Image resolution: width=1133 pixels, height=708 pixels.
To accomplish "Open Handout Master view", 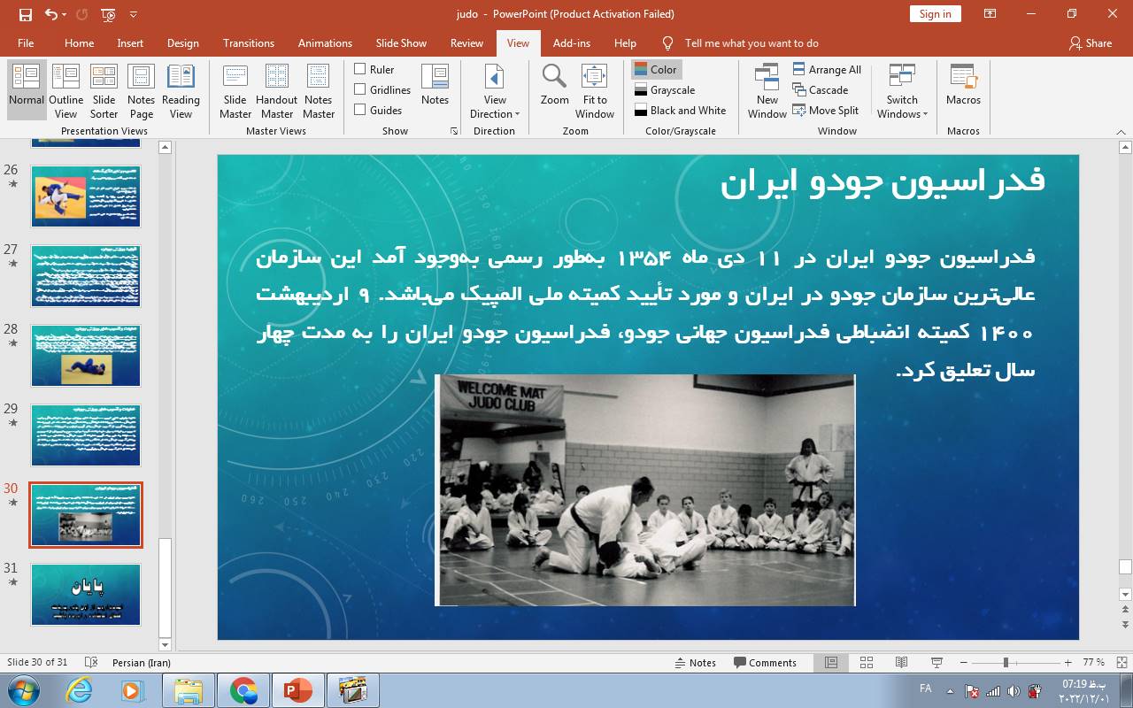I will (276, 91).
